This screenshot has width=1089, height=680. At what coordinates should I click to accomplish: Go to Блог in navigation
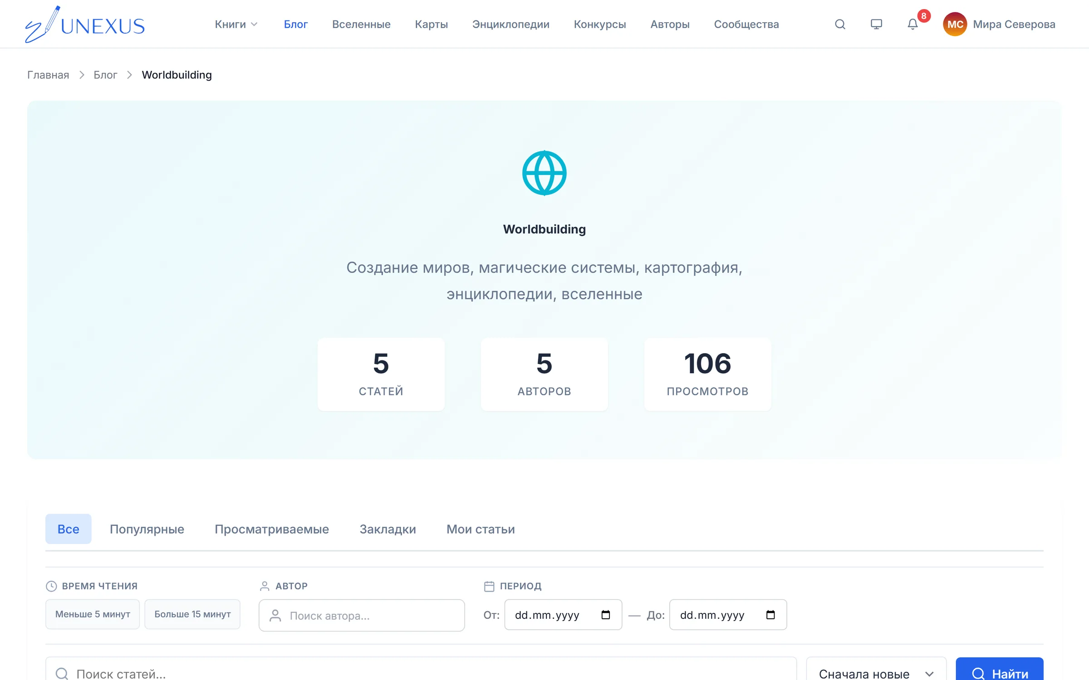pos(295,24)
